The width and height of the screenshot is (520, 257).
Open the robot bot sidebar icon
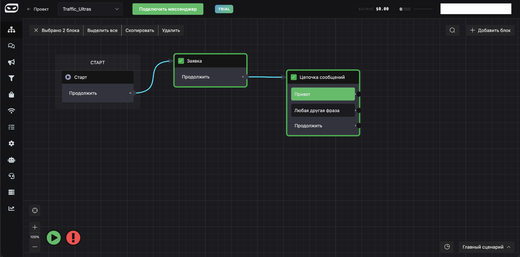[x=11, y=160]
